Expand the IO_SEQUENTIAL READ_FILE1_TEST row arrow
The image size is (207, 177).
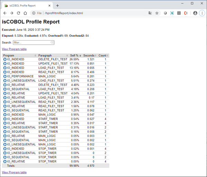tap(5, 110)
